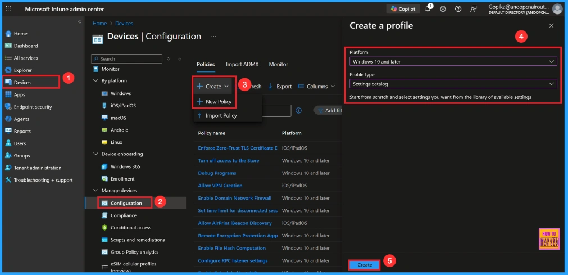Open the Platform dropdown

(x=453, y=62)
